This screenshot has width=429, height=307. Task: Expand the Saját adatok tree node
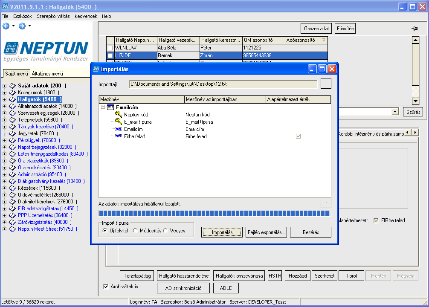4,86
